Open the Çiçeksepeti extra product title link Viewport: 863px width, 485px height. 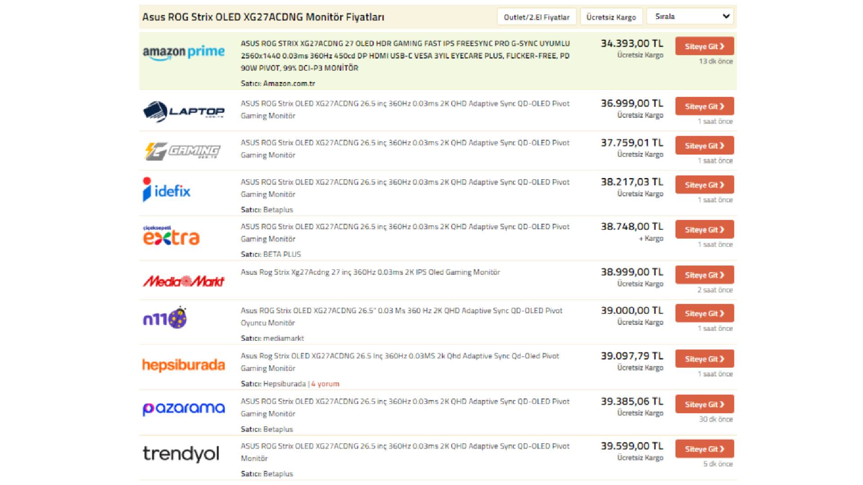click(405, 233)
